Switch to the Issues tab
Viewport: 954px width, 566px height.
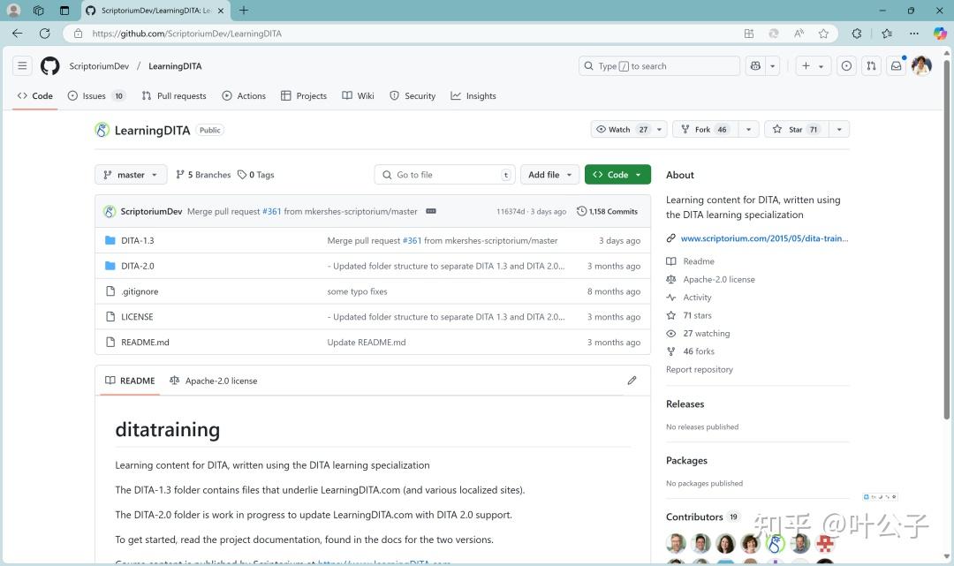coord(95,96)
